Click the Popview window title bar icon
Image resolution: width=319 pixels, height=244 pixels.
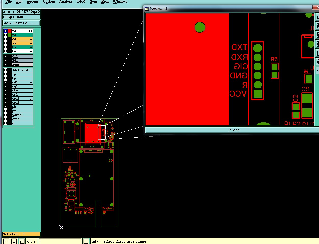pos(147,9)
